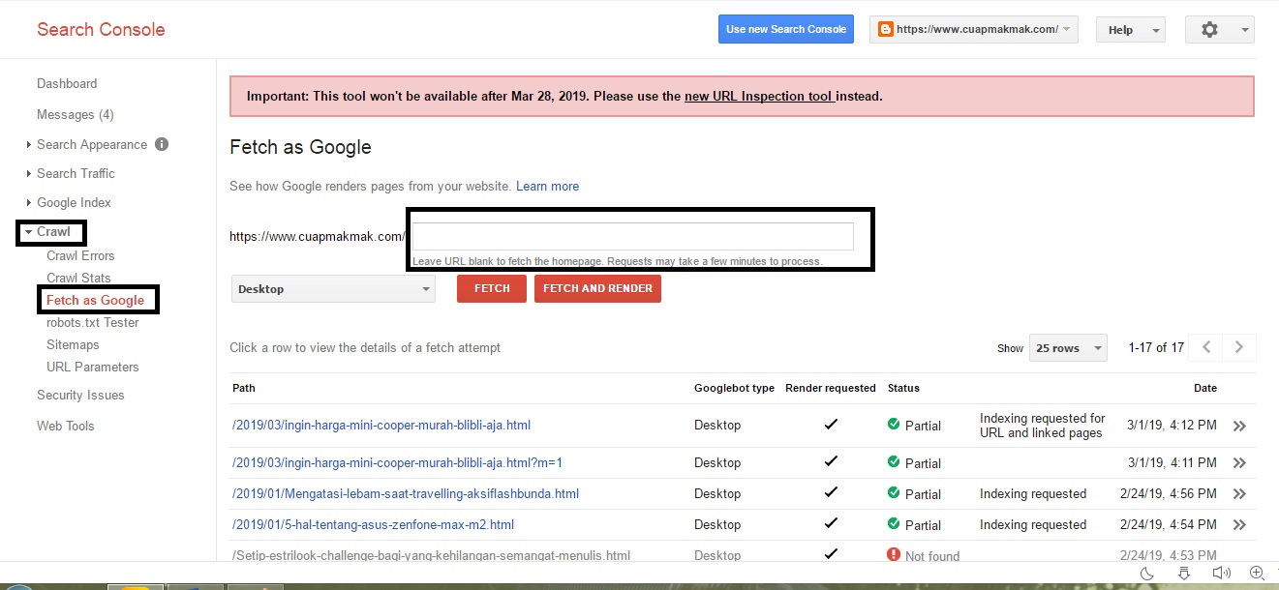
Task: Click the Not found red error status icon
Action: click(x=894, y=555)
